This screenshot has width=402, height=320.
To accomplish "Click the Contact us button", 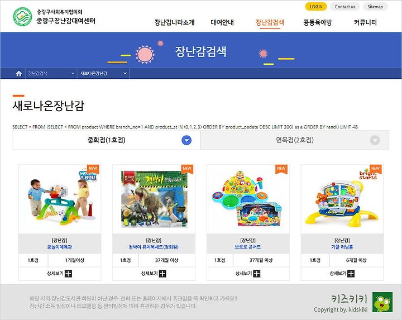I will 345,7.
